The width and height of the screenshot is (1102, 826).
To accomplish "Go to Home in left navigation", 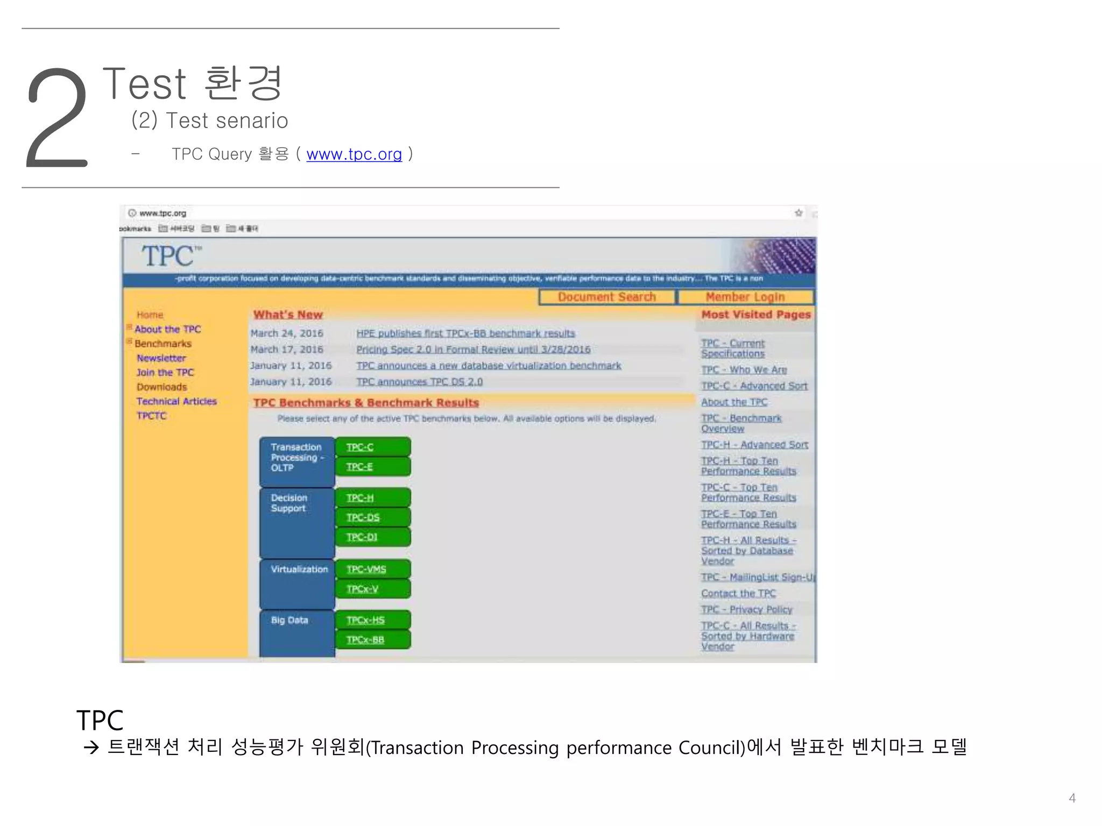I will pyautogui.click(x=150, y=315).
